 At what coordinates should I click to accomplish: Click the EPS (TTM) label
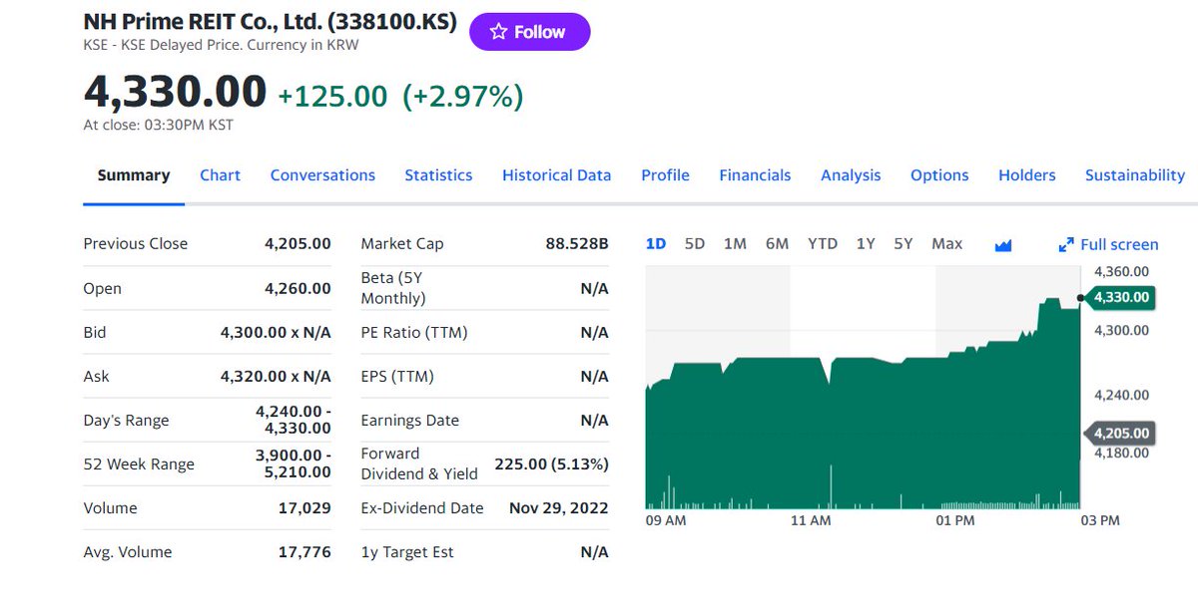click(x=397, y=377)
